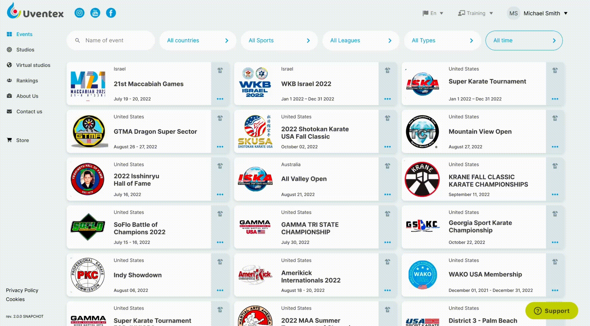590x326 pixels.
Task: Go to Events in sidebar
Action: click(20, 34)
